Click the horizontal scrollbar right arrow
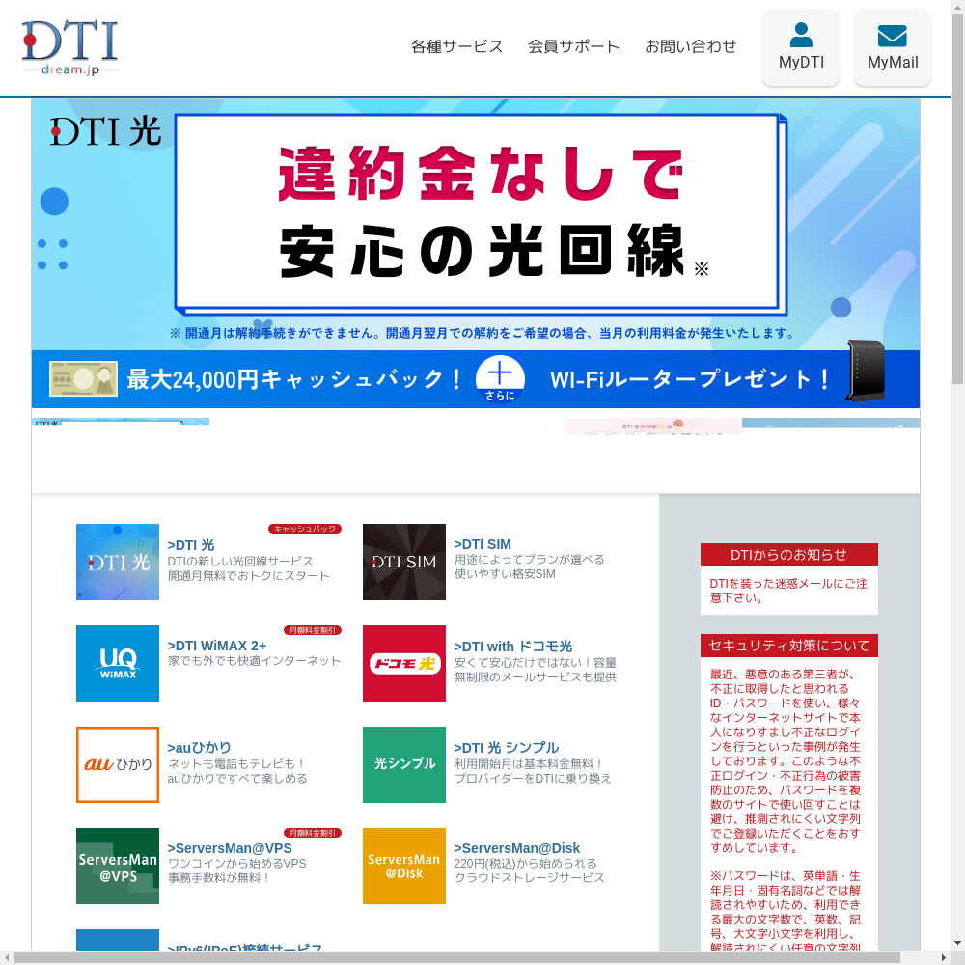The height and width of the screenshot is (965, 965). point(943,957)
